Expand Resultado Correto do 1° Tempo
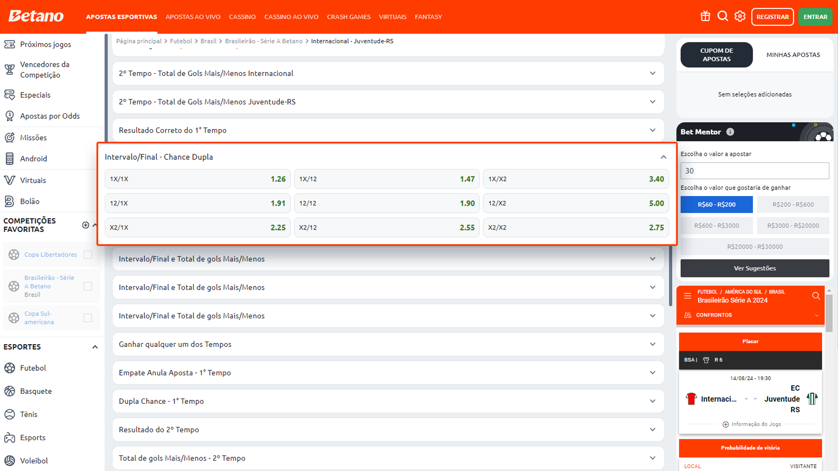 pyautogui.click(x=388, y=130)
